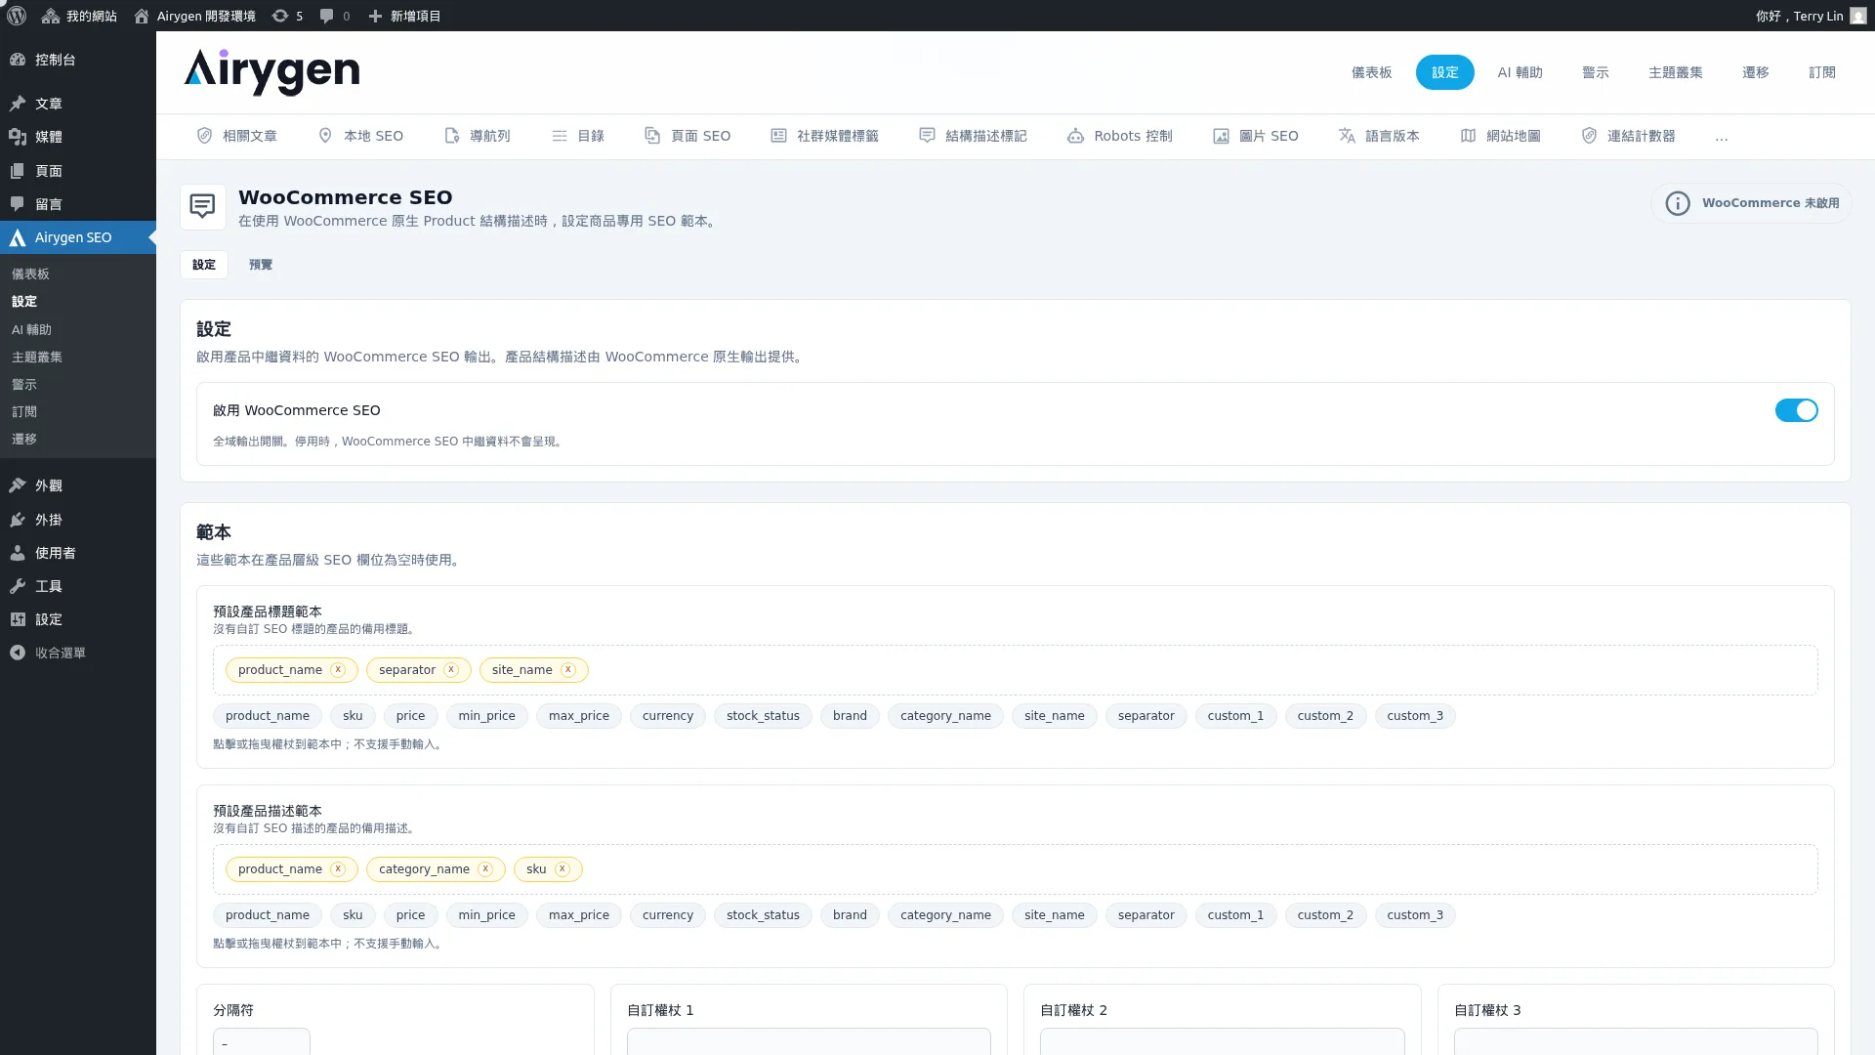1875x1055 pixels.
Task: Open 媒體 in WordPress sidebar
Action: click(78, 137)
